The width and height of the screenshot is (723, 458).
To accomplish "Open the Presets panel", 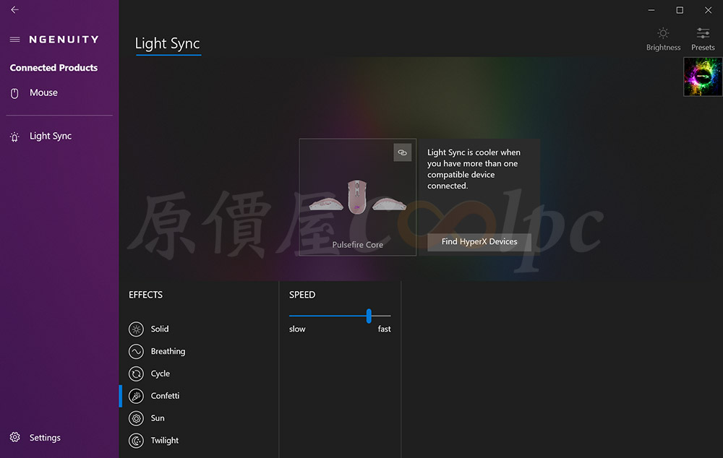I will point(703,39).
